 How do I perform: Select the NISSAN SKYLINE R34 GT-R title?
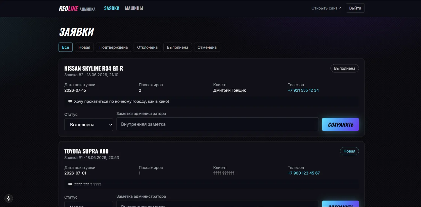click(x=94, y=68)
